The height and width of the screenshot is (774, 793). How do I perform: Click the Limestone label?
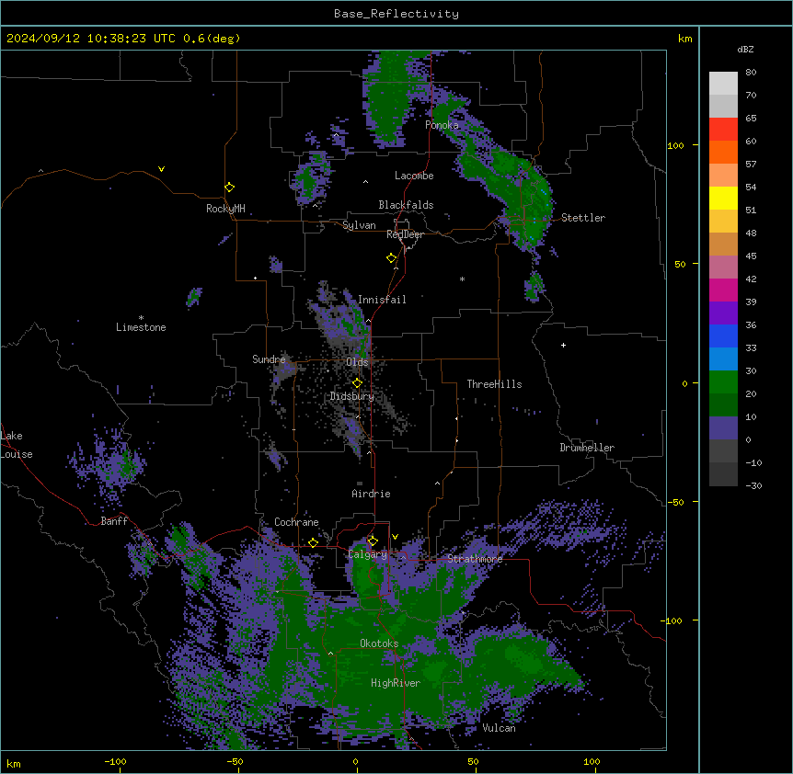coord(141,327)
